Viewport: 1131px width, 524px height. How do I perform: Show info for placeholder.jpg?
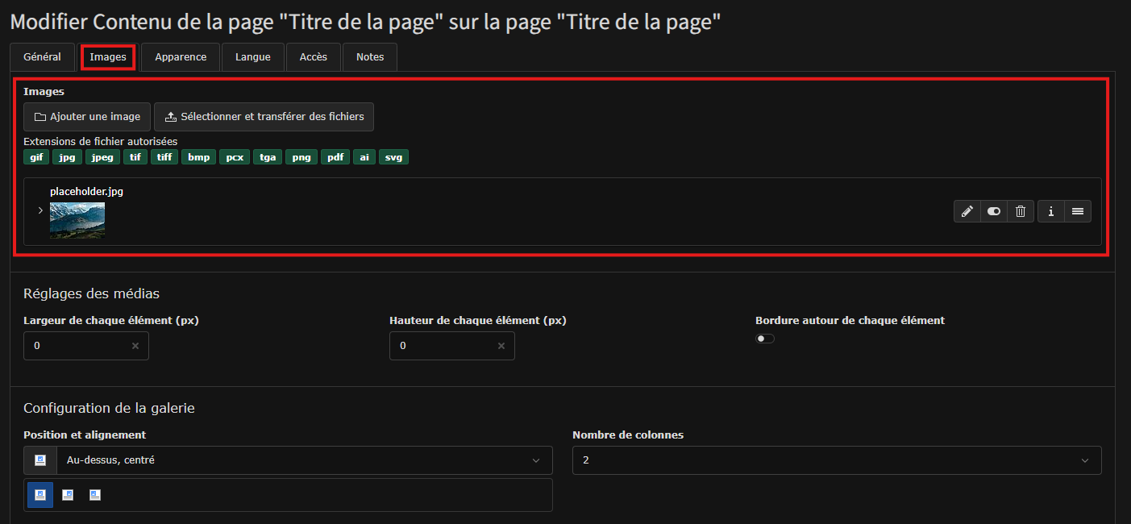1051,211
